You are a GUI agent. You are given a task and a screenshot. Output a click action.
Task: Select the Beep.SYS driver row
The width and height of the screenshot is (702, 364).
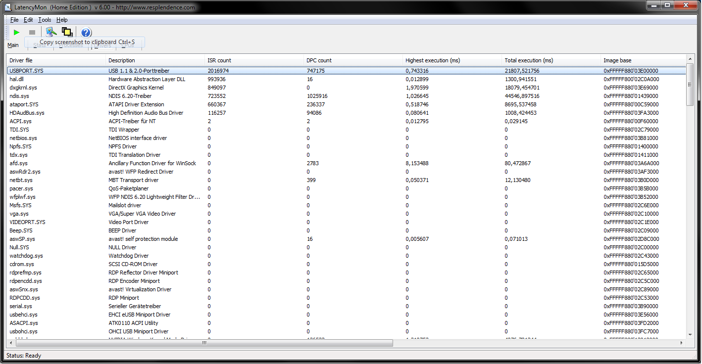point(347,230)
